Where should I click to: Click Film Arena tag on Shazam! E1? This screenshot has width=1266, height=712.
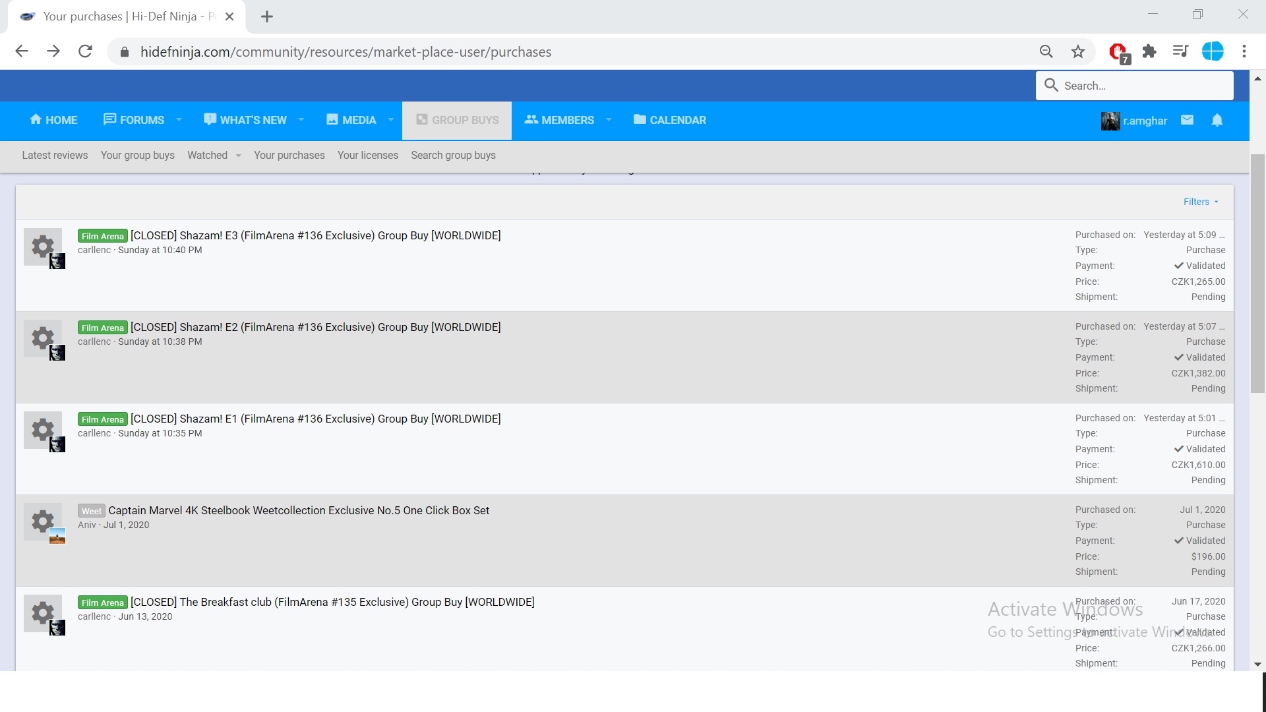[x=103, y=419]
